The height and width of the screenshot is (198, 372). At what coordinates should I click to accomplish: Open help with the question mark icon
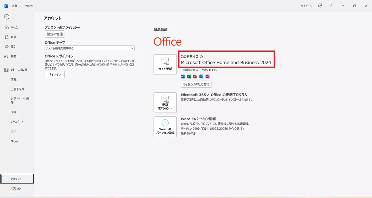pyautogui.click(x=331, y=6)
